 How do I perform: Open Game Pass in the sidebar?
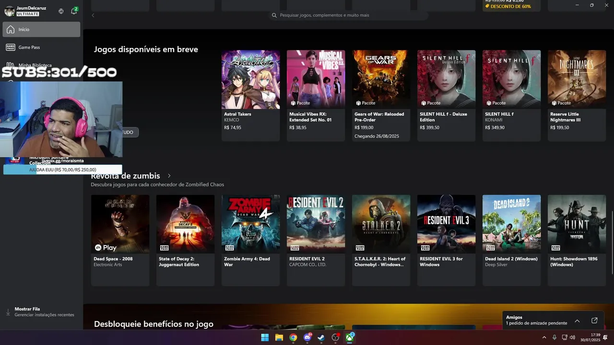tap(41, 47)
